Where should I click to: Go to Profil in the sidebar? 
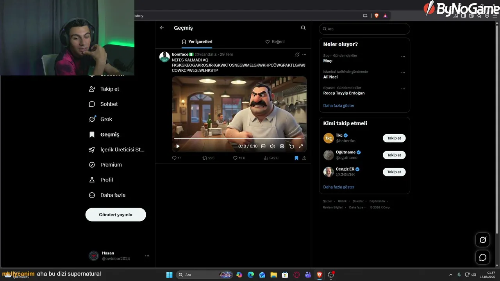[101, 180]
